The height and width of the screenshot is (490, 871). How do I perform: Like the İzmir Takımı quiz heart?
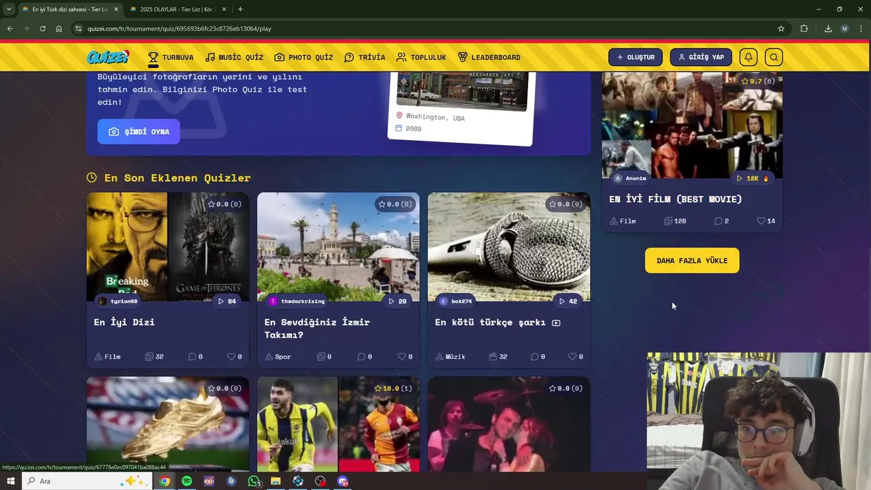(x=401, y=357)
